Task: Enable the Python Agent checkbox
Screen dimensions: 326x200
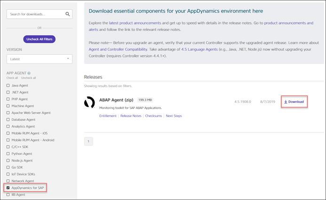Action: coord(8,153)
